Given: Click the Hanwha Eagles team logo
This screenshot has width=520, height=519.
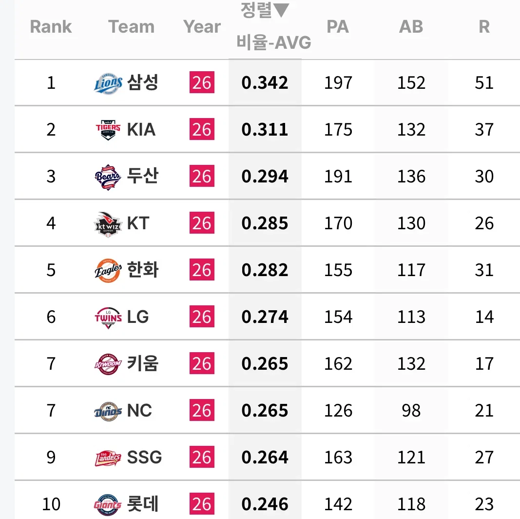Looking at the screenshot, I should (108, 270).
